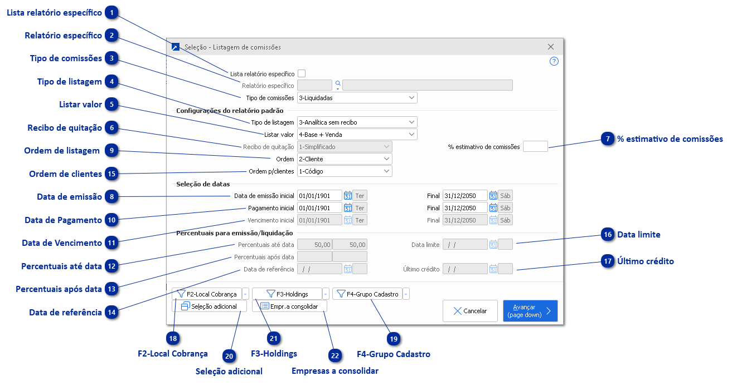Image resolution: width=732 pixels, height=386 pixels.
Task: Open calendar icon for Data limite
Action: point(493,244)
